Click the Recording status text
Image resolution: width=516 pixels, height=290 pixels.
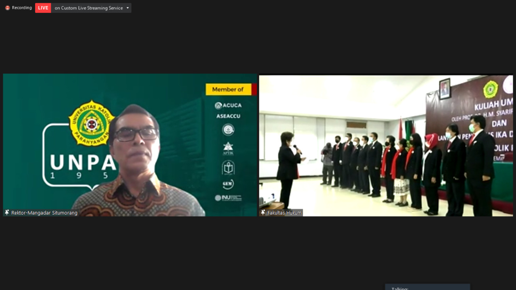pos(22,8)
